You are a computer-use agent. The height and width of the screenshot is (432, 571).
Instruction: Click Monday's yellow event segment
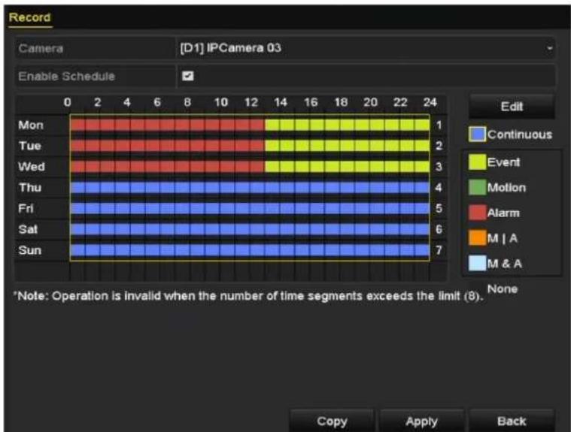(x=347, y=125)
